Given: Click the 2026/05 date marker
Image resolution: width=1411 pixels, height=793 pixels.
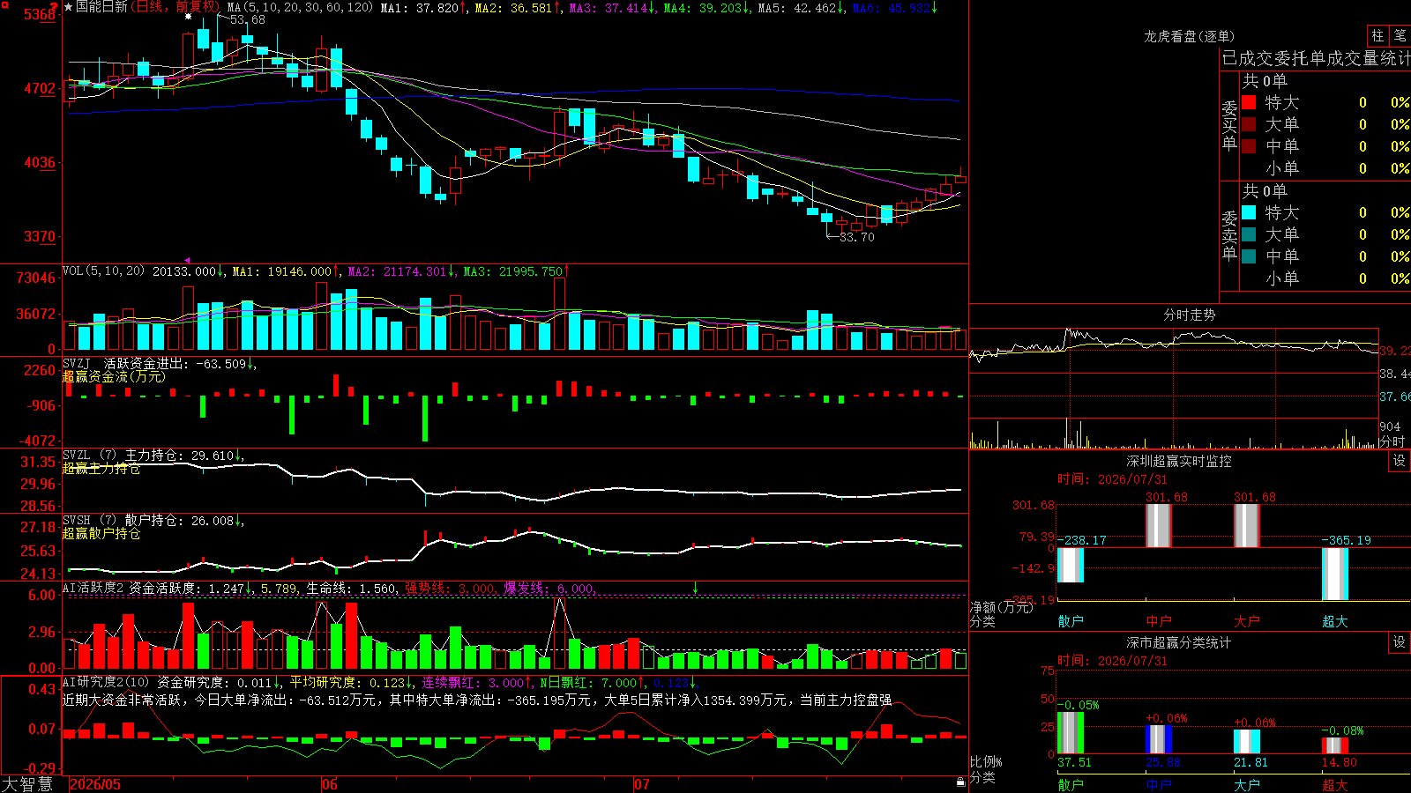Looking at the screenshot, I should coord(95,784).
